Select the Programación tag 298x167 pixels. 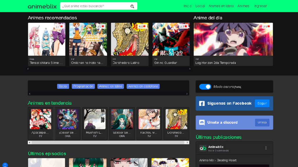[83, 86]
